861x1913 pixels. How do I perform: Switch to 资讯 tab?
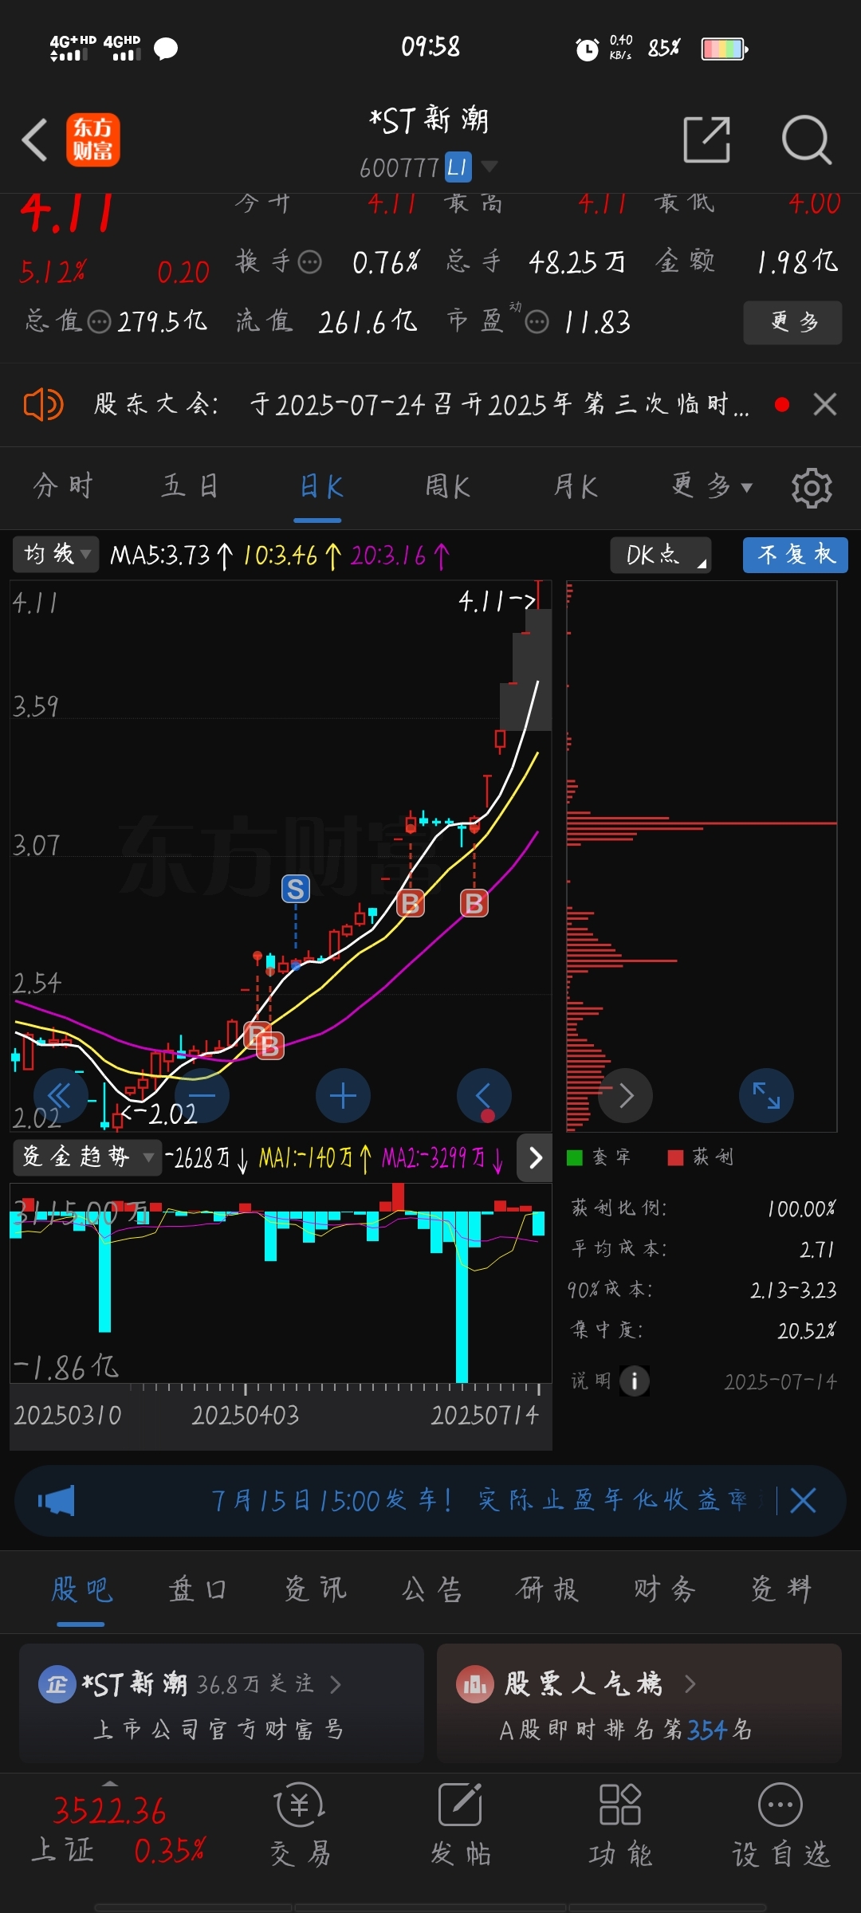(315, 1589)
